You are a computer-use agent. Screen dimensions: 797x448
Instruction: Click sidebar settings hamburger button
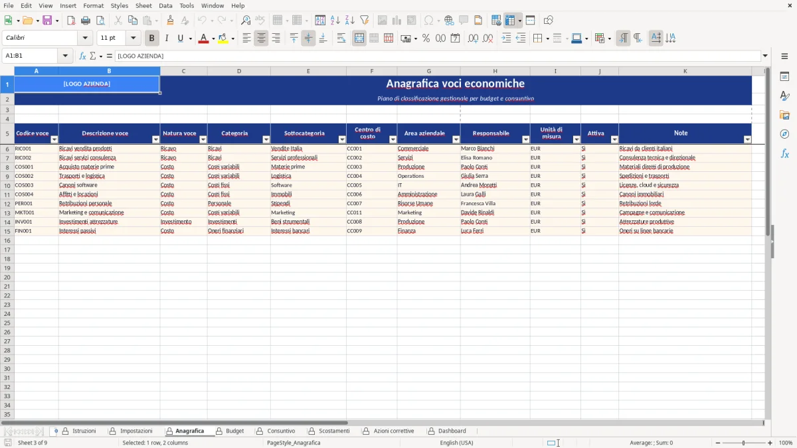[784, 56]
